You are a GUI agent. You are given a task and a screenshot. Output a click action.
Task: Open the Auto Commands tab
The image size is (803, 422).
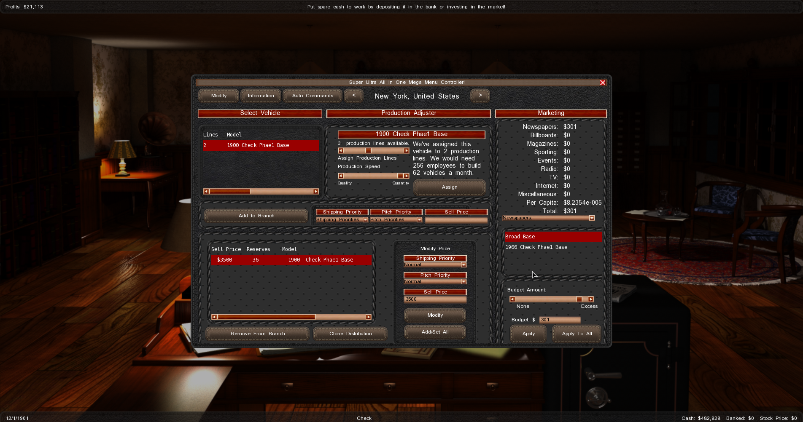click(x=313, y=96)
